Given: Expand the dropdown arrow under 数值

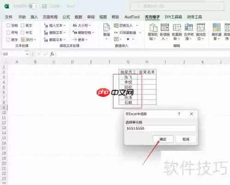Looking at the screenshot, I should coord(107,39).
